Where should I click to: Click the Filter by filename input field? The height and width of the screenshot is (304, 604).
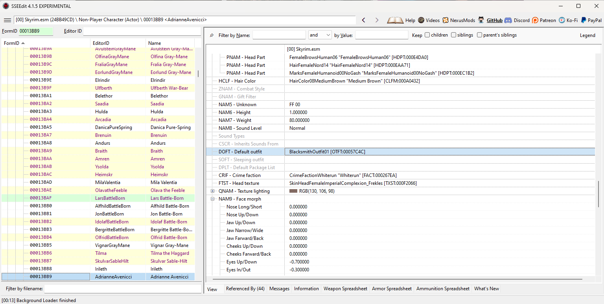click(x=122, y=289)
